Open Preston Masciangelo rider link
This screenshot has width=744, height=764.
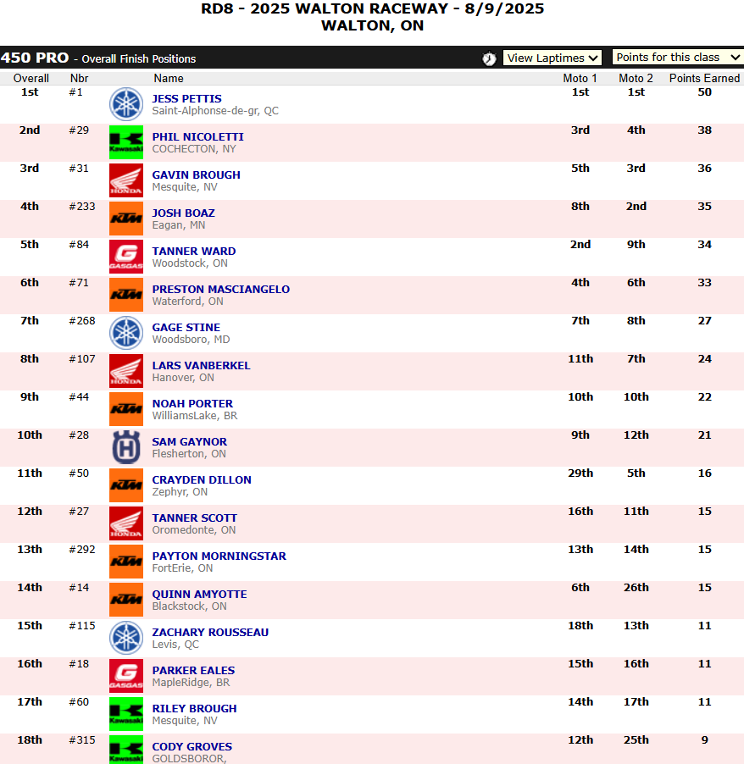[x=221, y=290]
